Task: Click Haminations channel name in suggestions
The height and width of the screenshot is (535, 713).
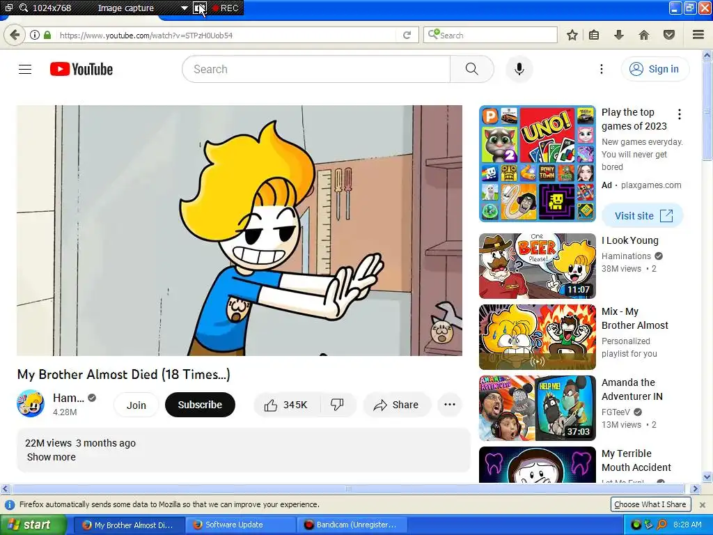Action: 626,256
